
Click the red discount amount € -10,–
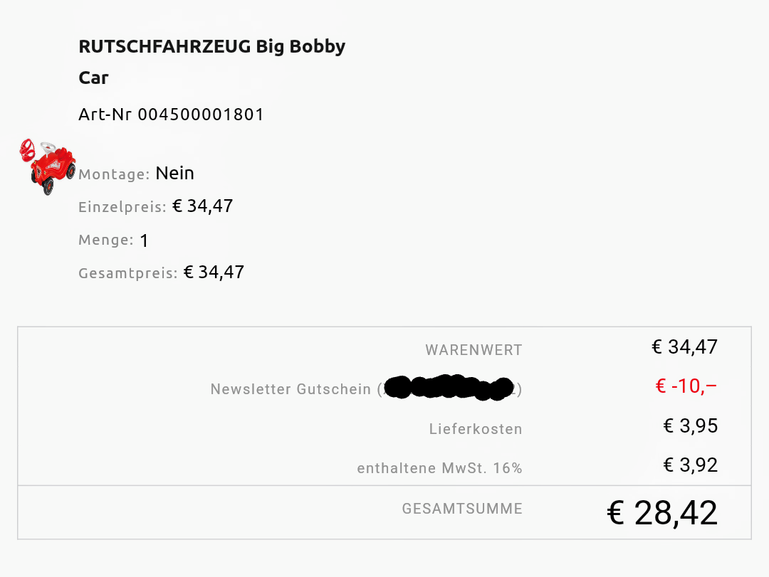pyautogui.click(x=686, y=386)
